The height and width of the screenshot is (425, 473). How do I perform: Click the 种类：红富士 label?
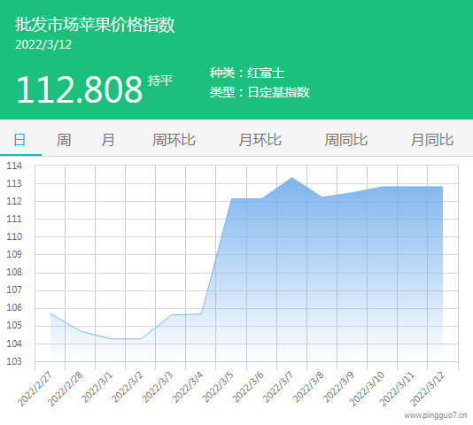point(247,73)
